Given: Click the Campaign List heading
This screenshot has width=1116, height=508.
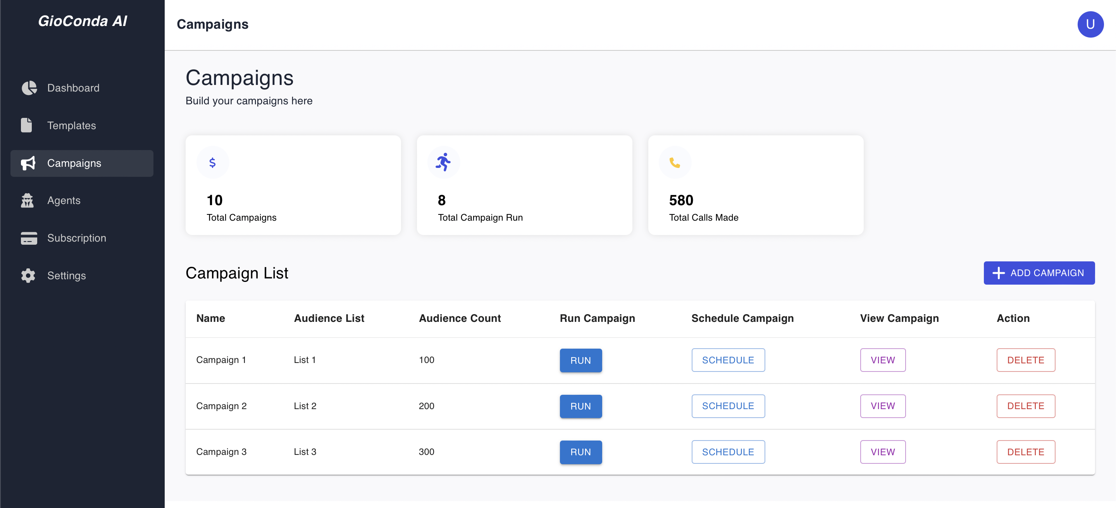Looking at the screenshot, I should (236, 273).
